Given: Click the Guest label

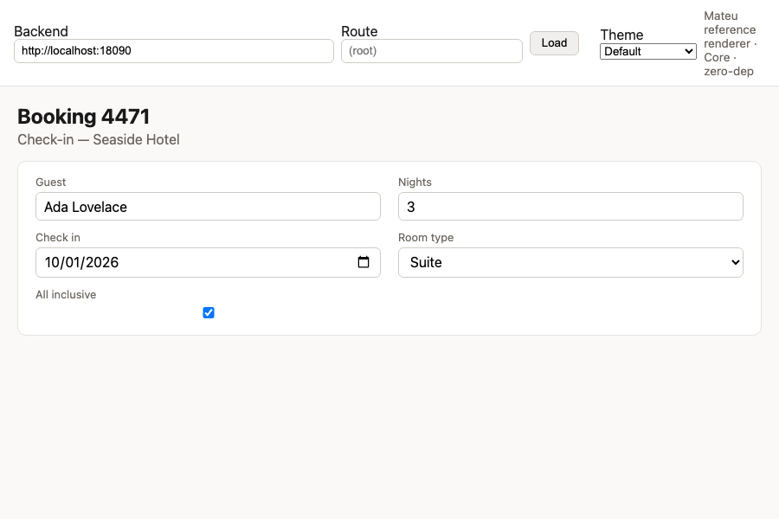Looking at the screenshot, I should pos(51,183).
